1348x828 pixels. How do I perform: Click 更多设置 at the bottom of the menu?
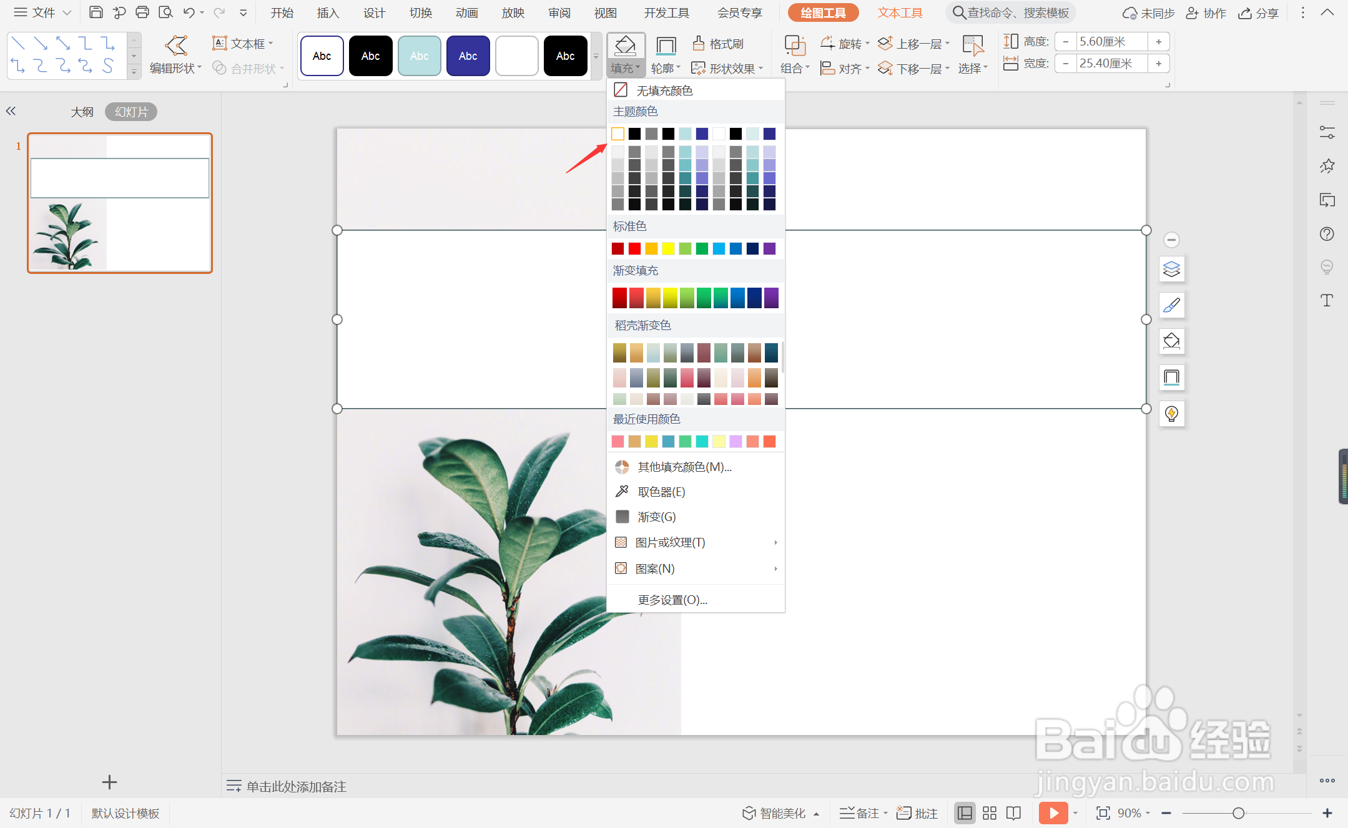point(672,600)
